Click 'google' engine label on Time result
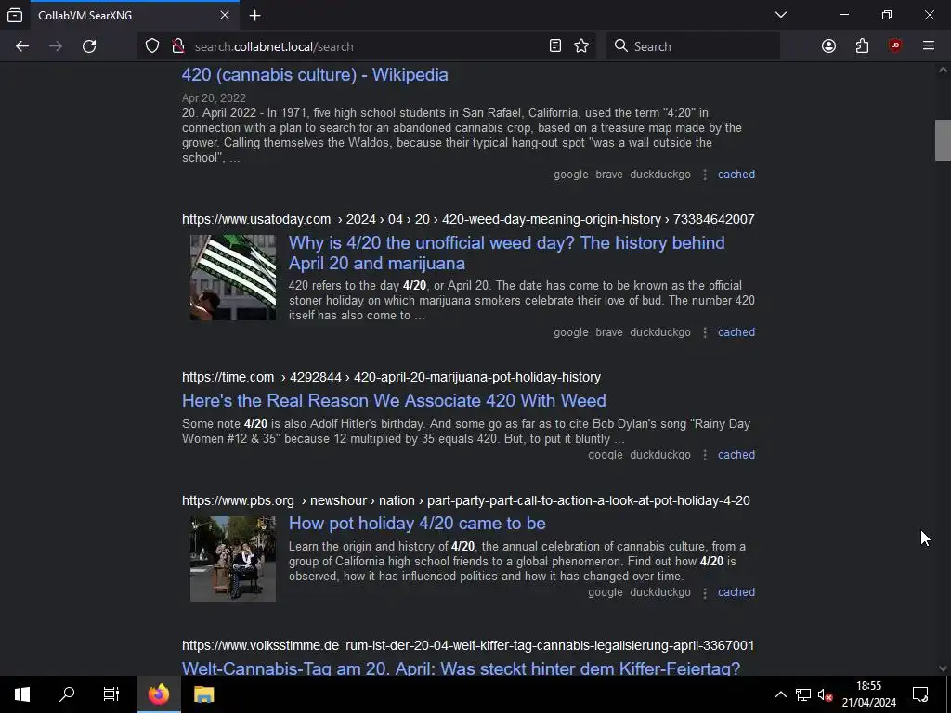 [606, 455]
